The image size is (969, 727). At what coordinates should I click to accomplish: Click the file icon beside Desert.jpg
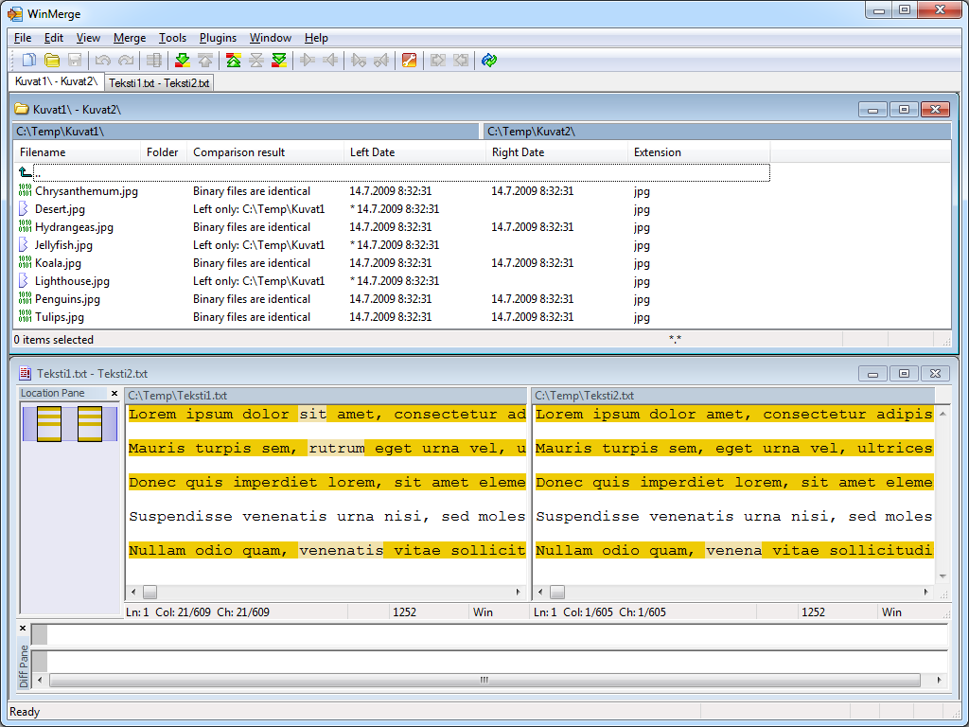[x=24, y=209]
